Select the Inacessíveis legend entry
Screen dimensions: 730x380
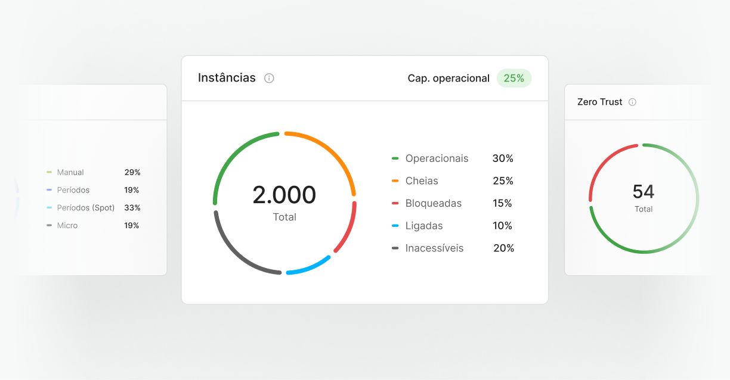pyautogui.click(x=434, y=248)
